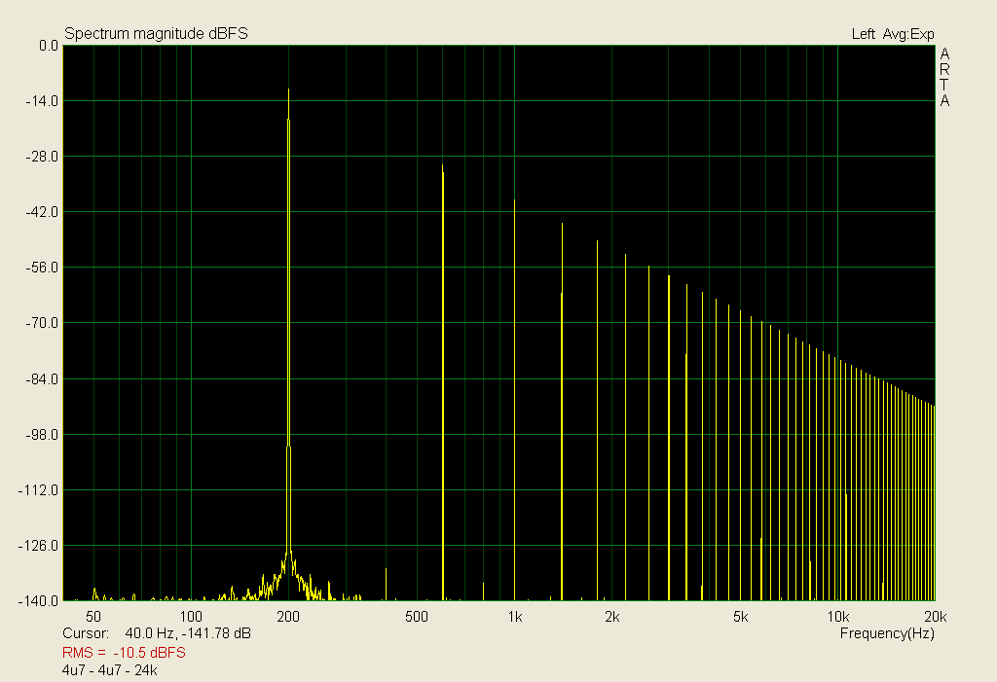The image size is (997, 682).
Task: Click the 600 Hz harmonic peak tip
Action: [x=443, y=166]
